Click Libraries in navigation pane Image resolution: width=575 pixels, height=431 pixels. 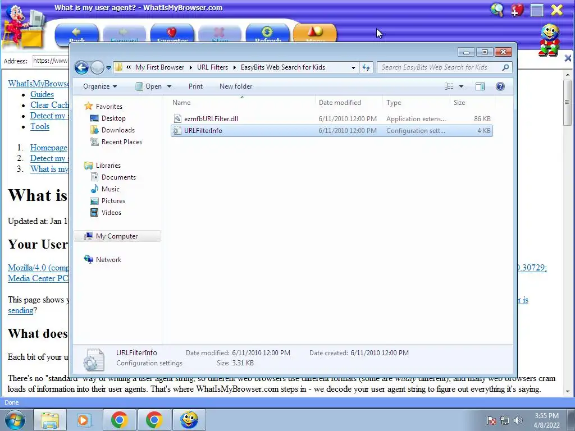click(x=108, y=166)
